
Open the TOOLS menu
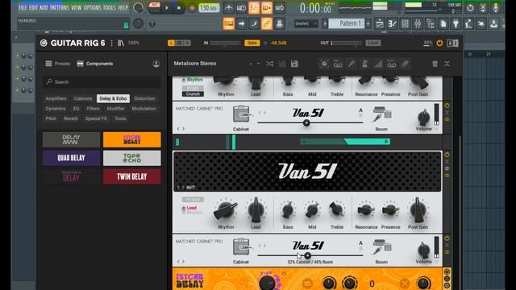coord(110,7)
